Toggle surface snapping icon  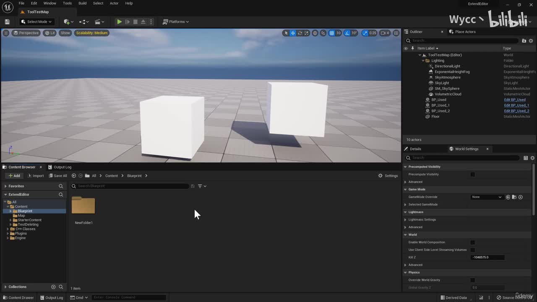click(323, 33)
